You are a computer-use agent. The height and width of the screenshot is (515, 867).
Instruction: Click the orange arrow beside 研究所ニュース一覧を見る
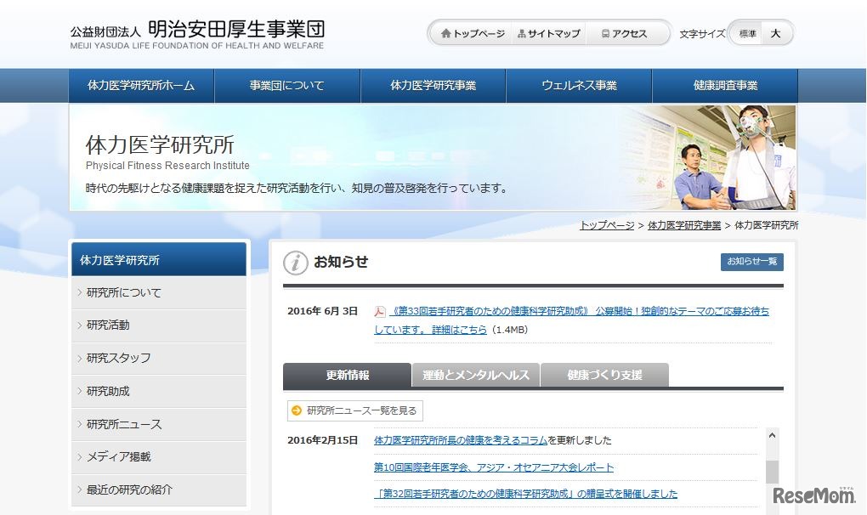click(x=297, y=410)
